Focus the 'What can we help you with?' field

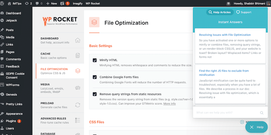point(227,113)
